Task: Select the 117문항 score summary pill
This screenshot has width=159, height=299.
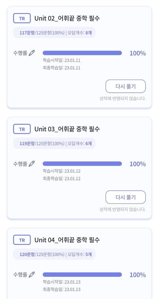Action: (x=54, y=33)
